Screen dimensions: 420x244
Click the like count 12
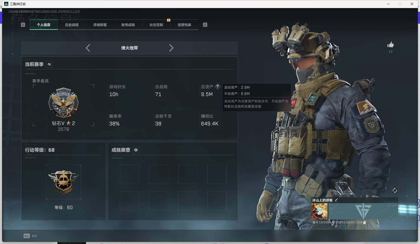coord(390,52)
